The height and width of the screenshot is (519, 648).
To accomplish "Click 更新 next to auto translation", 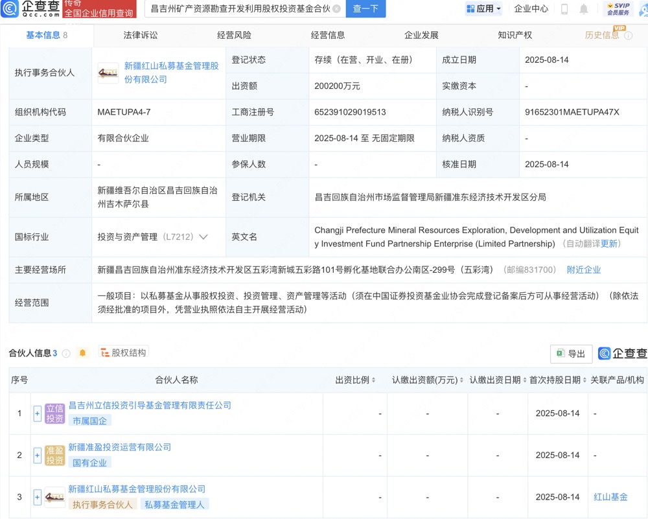I will (x=609, y=244).
